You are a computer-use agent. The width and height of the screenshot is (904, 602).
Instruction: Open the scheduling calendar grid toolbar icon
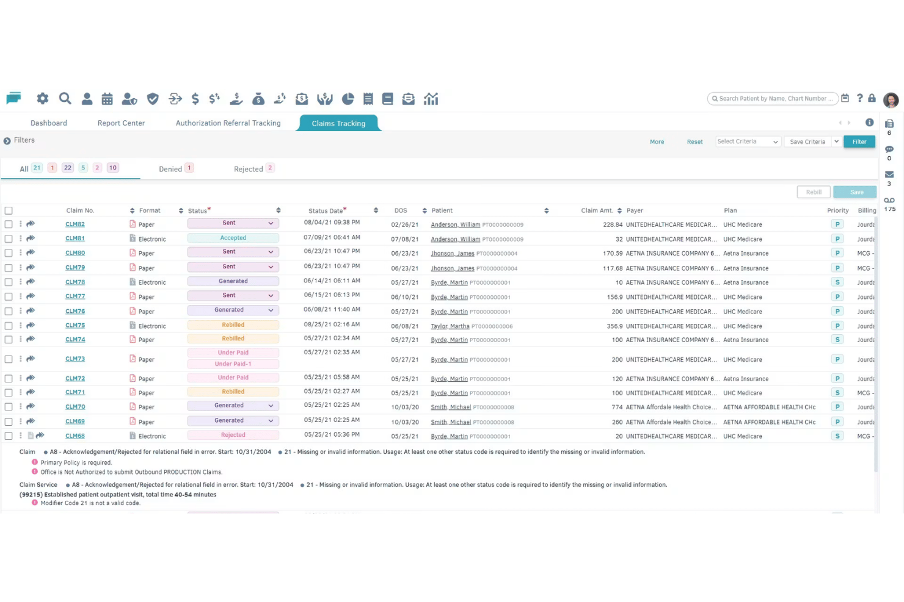pyautogui.click(x=108, y=99)
